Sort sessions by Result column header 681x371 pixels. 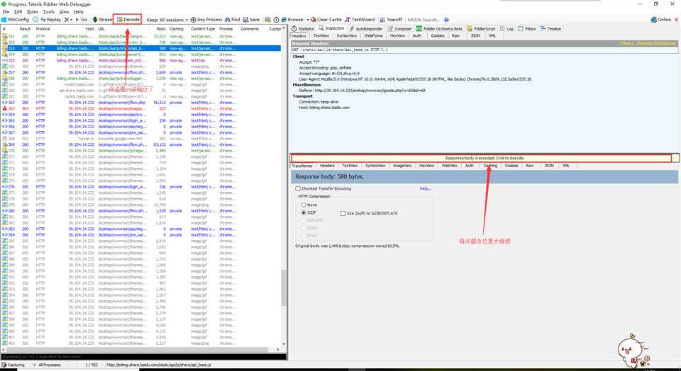[25, 29]
